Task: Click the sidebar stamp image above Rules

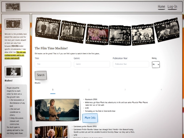Action: [13, 72]
